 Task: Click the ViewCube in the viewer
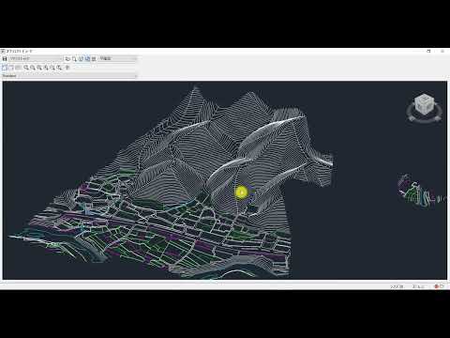(424, 103)
